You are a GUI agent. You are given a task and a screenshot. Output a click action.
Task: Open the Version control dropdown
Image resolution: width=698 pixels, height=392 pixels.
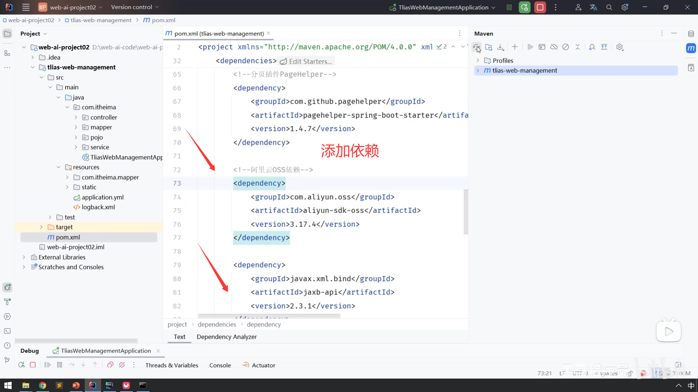tap(135, 7)
